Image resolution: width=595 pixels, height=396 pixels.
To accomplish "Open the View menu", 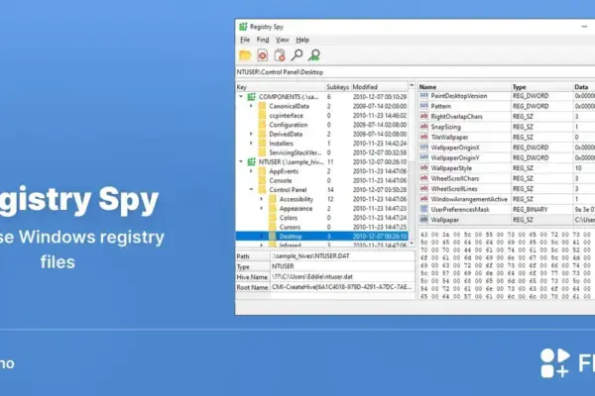I will (x=283, y=40).
